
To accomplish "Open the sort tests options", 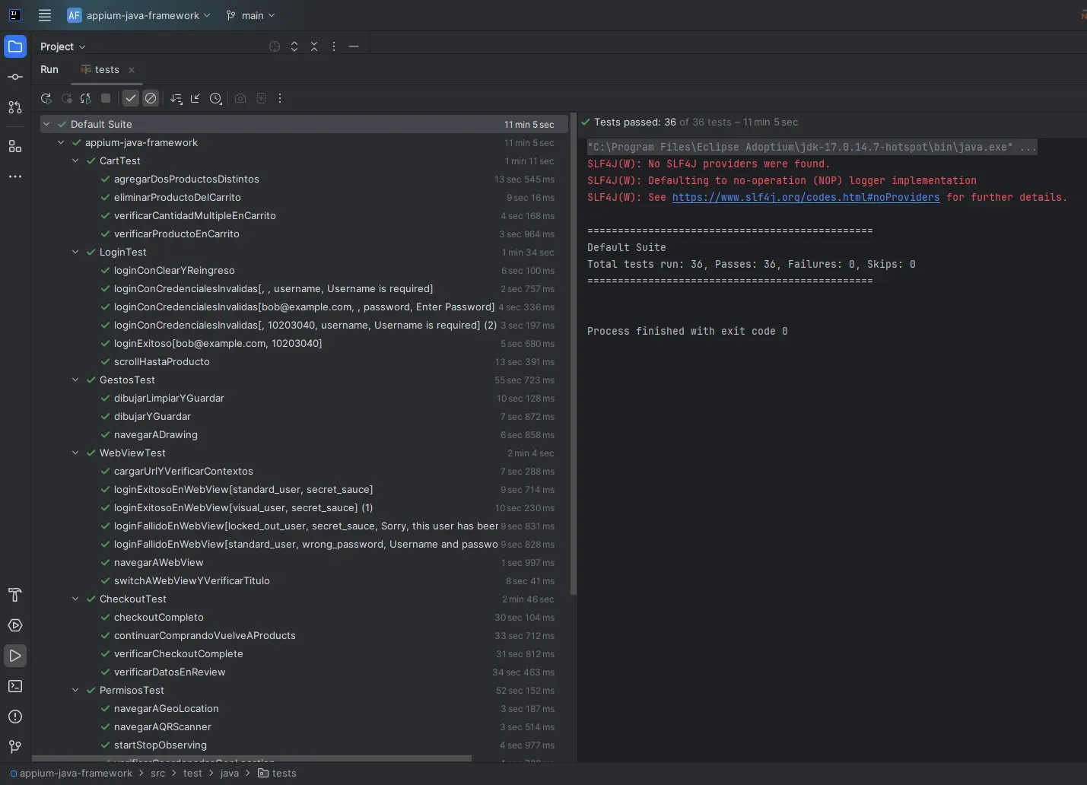I will [176, 98].
